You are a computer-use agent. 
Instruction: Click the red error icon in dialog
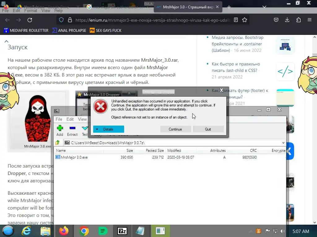(x=100, y=106)
